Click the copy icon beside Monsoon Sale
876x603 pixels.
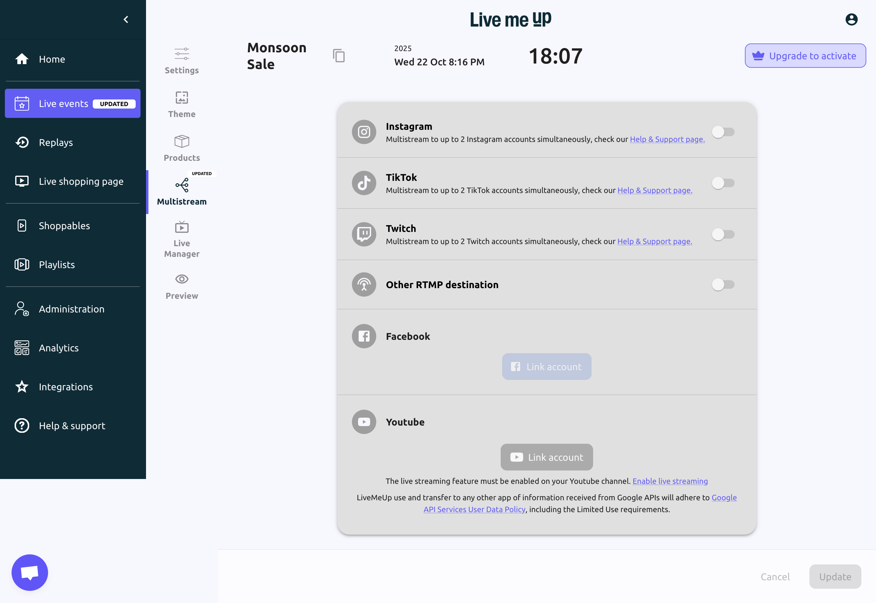click(x=338, y=56)
